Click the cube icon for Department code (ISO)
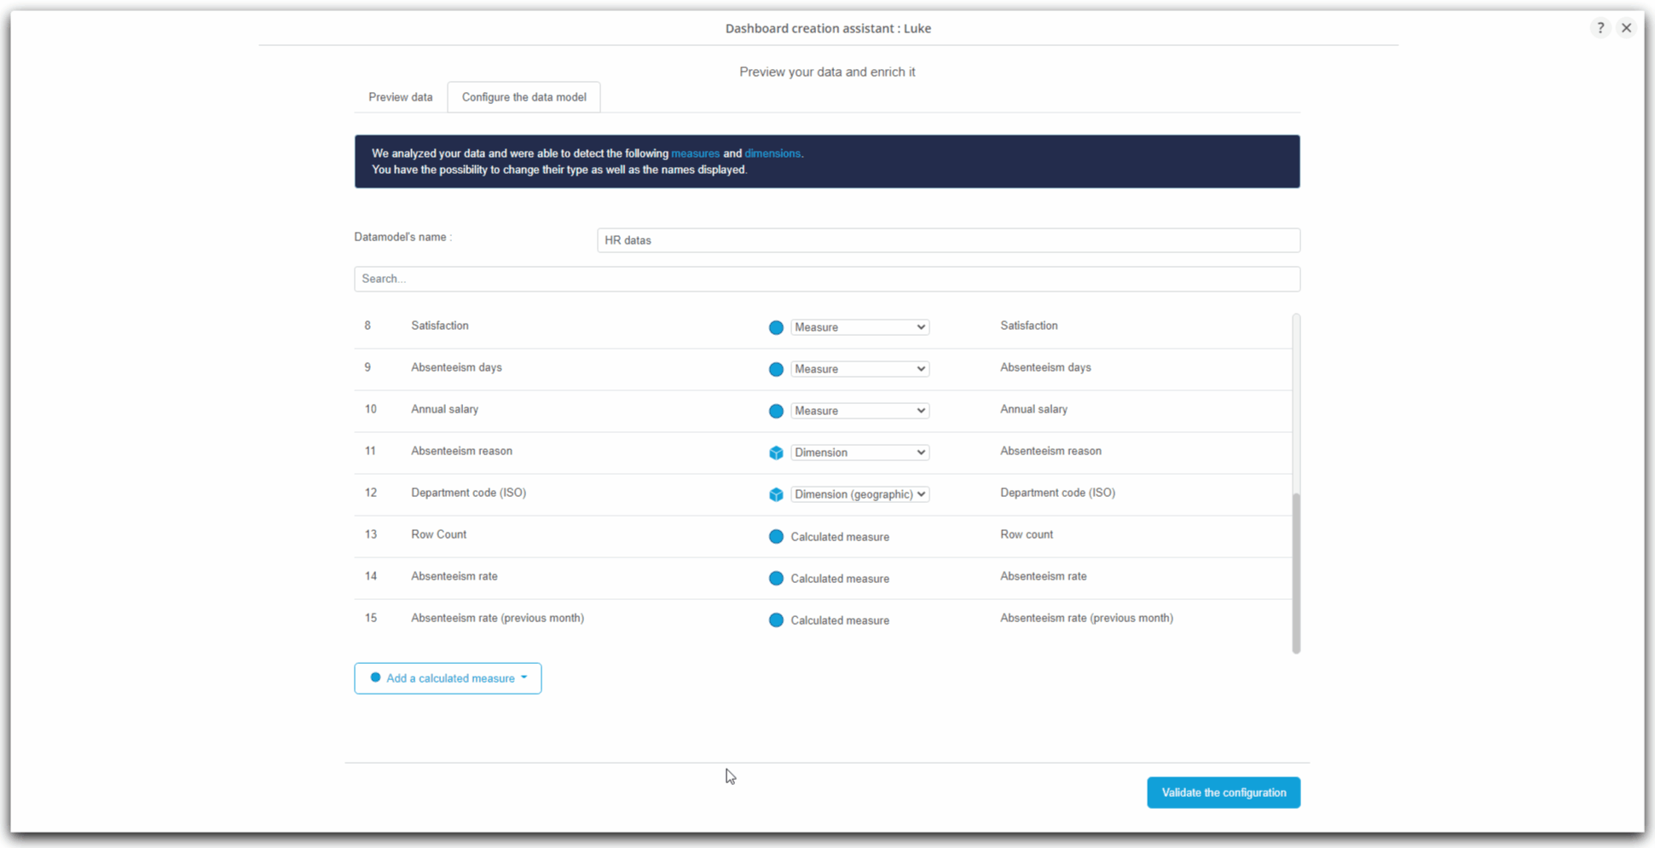 coord(775,494)
